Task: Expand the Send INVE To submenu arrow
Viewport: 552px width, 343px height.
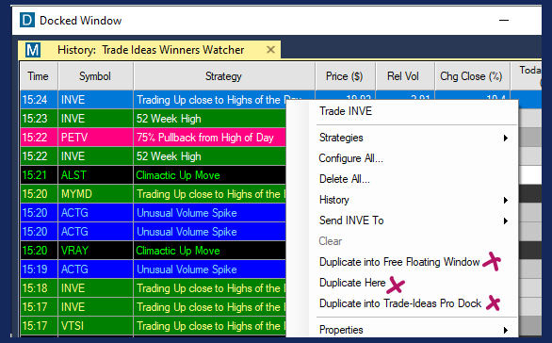Action: click(506, 220)
